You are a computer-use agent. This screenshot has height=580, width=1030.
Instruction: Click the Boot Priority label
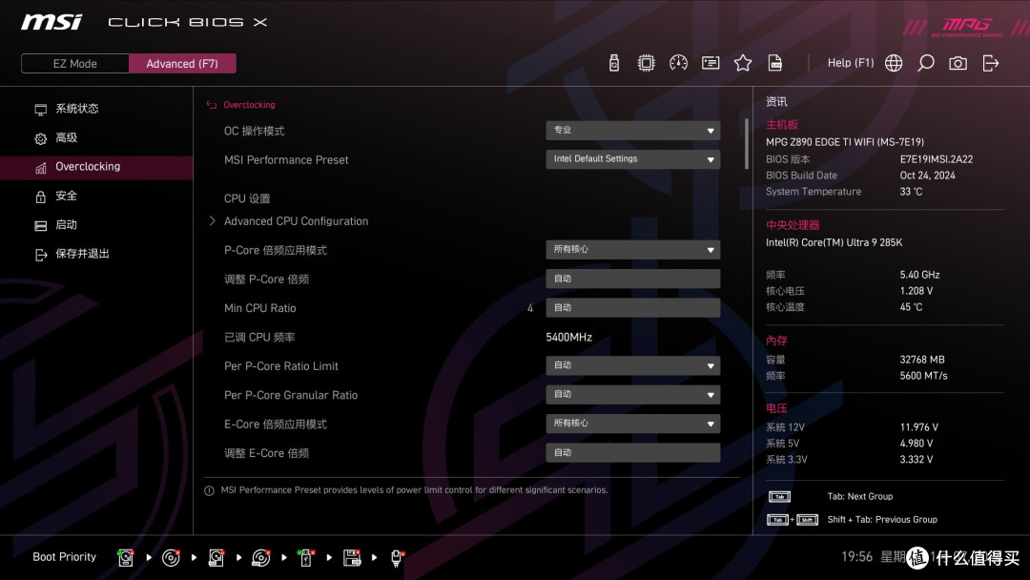point(65,557)
